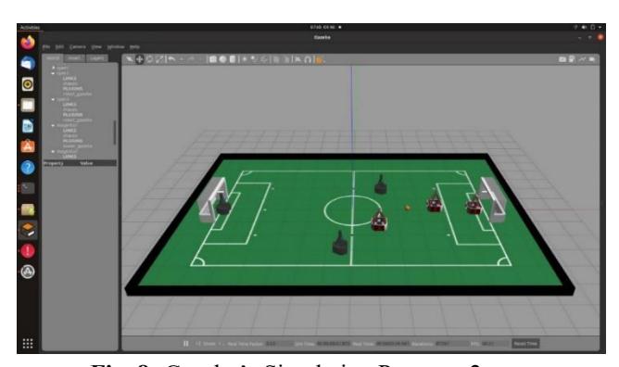Paste model using the toolbar icon

coord(286,59)
